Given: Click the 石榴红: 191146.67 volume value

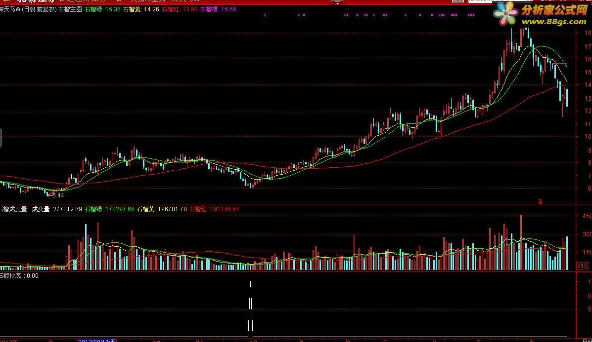Looking at the screenshot, I should coord(214,209).
